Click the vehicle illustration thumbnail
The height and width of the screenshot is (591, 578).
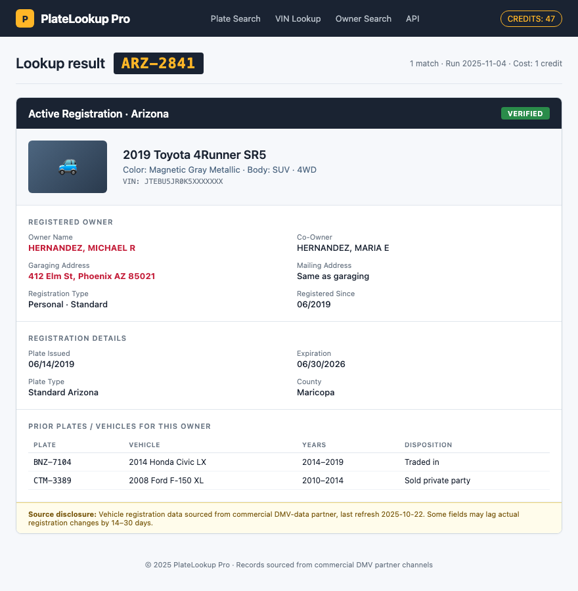[68, 167]
